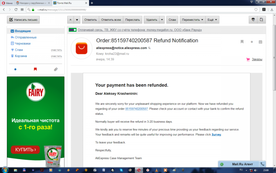Image resolution: width=276 pixels, height=173 pixels.
Task: Click the translate icon in toolbar
Action: (262, 20)
